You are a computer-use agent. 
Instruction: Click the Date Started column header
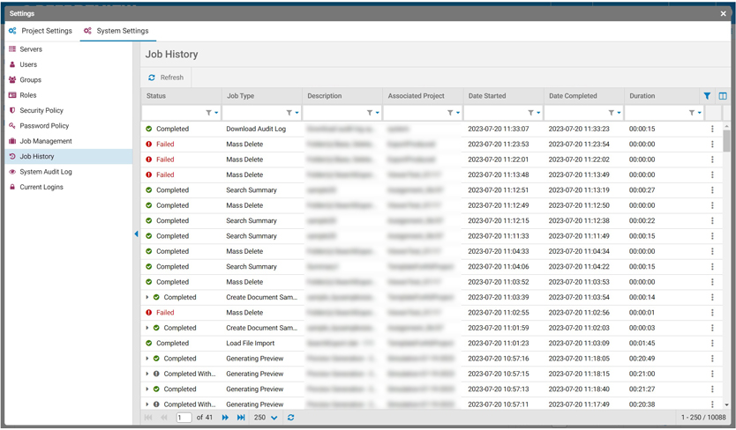(487, 96)
